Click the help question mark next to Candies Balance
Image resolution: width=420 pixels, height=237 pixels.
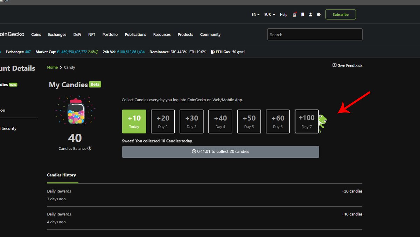(x=90, y=148)
